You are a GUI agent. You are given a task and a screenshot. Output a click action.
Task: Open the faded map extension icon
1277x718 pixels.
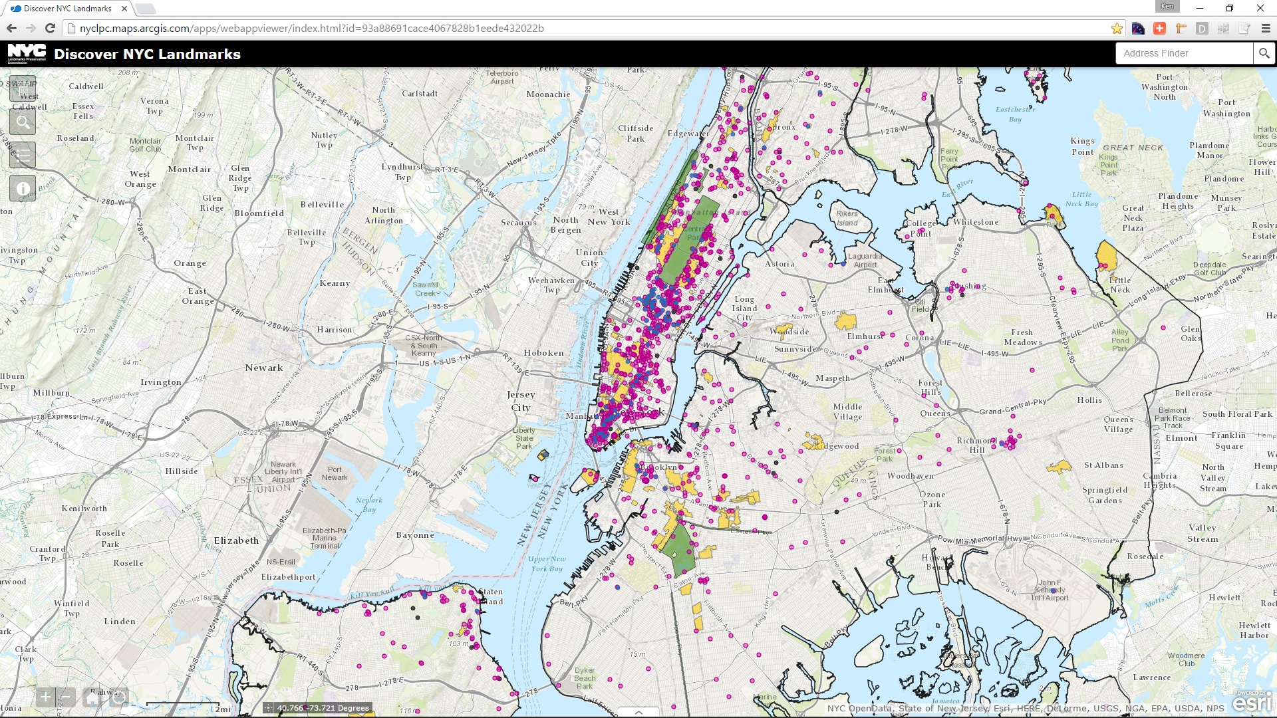point(1223,28)
